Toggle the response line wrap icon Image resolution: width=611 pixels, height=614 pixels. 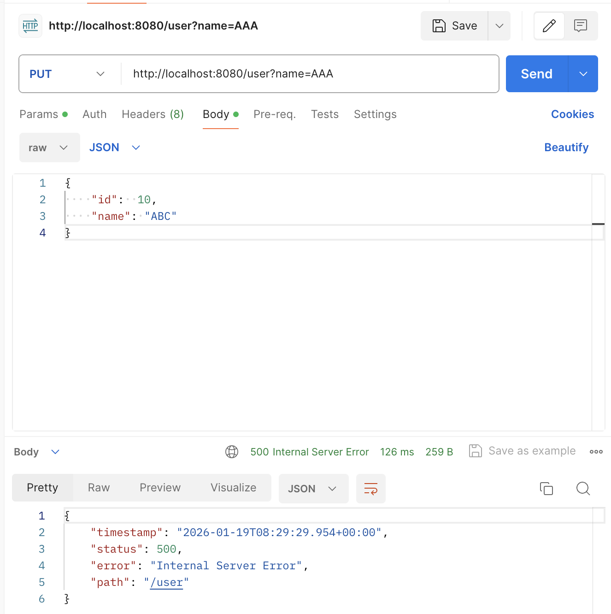(x=371, y=489)
